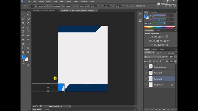Toggle Quick Mask mode

(x=23, y=64)
